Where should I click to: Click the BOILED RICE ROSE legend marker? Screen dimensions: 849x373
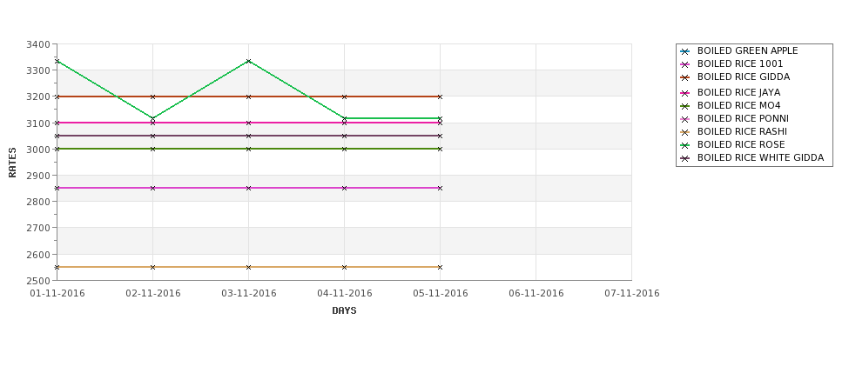coord(685,145)
